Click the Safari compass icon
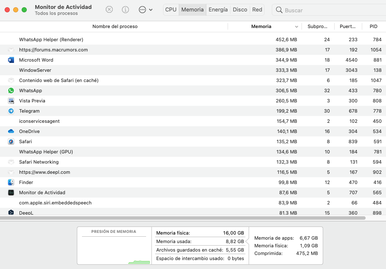The width and height of the screenshot is (386, 269). [11, 142]
